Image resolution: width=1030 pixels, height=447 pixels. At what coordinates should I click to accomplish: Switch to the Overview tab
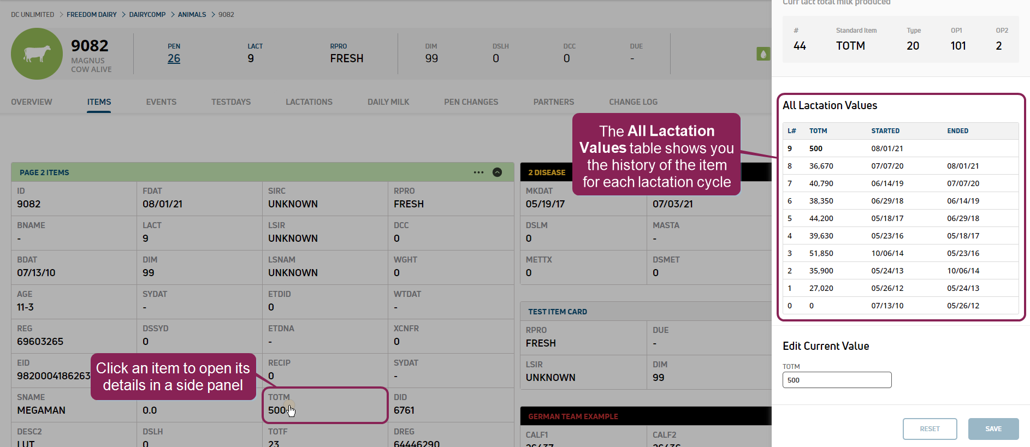point(32,102)
